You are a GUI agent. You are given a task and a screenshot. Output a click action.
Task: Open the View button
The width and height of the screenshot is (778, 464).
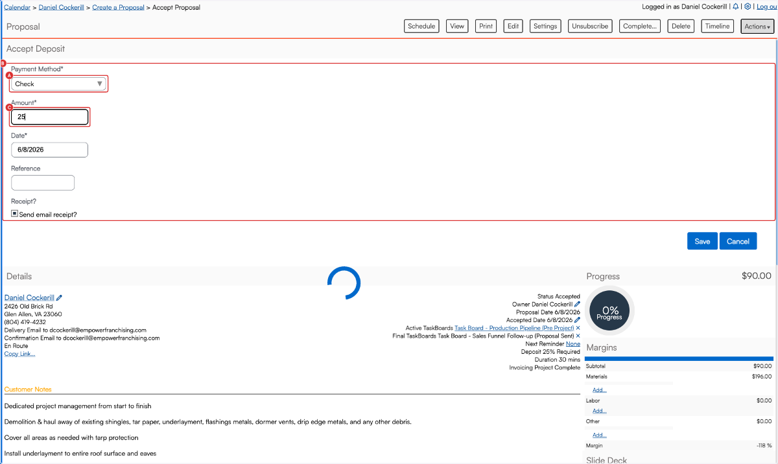457,27
